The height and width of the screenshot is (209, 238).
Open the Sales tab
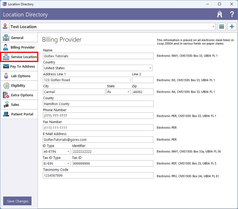pos(19,104)
